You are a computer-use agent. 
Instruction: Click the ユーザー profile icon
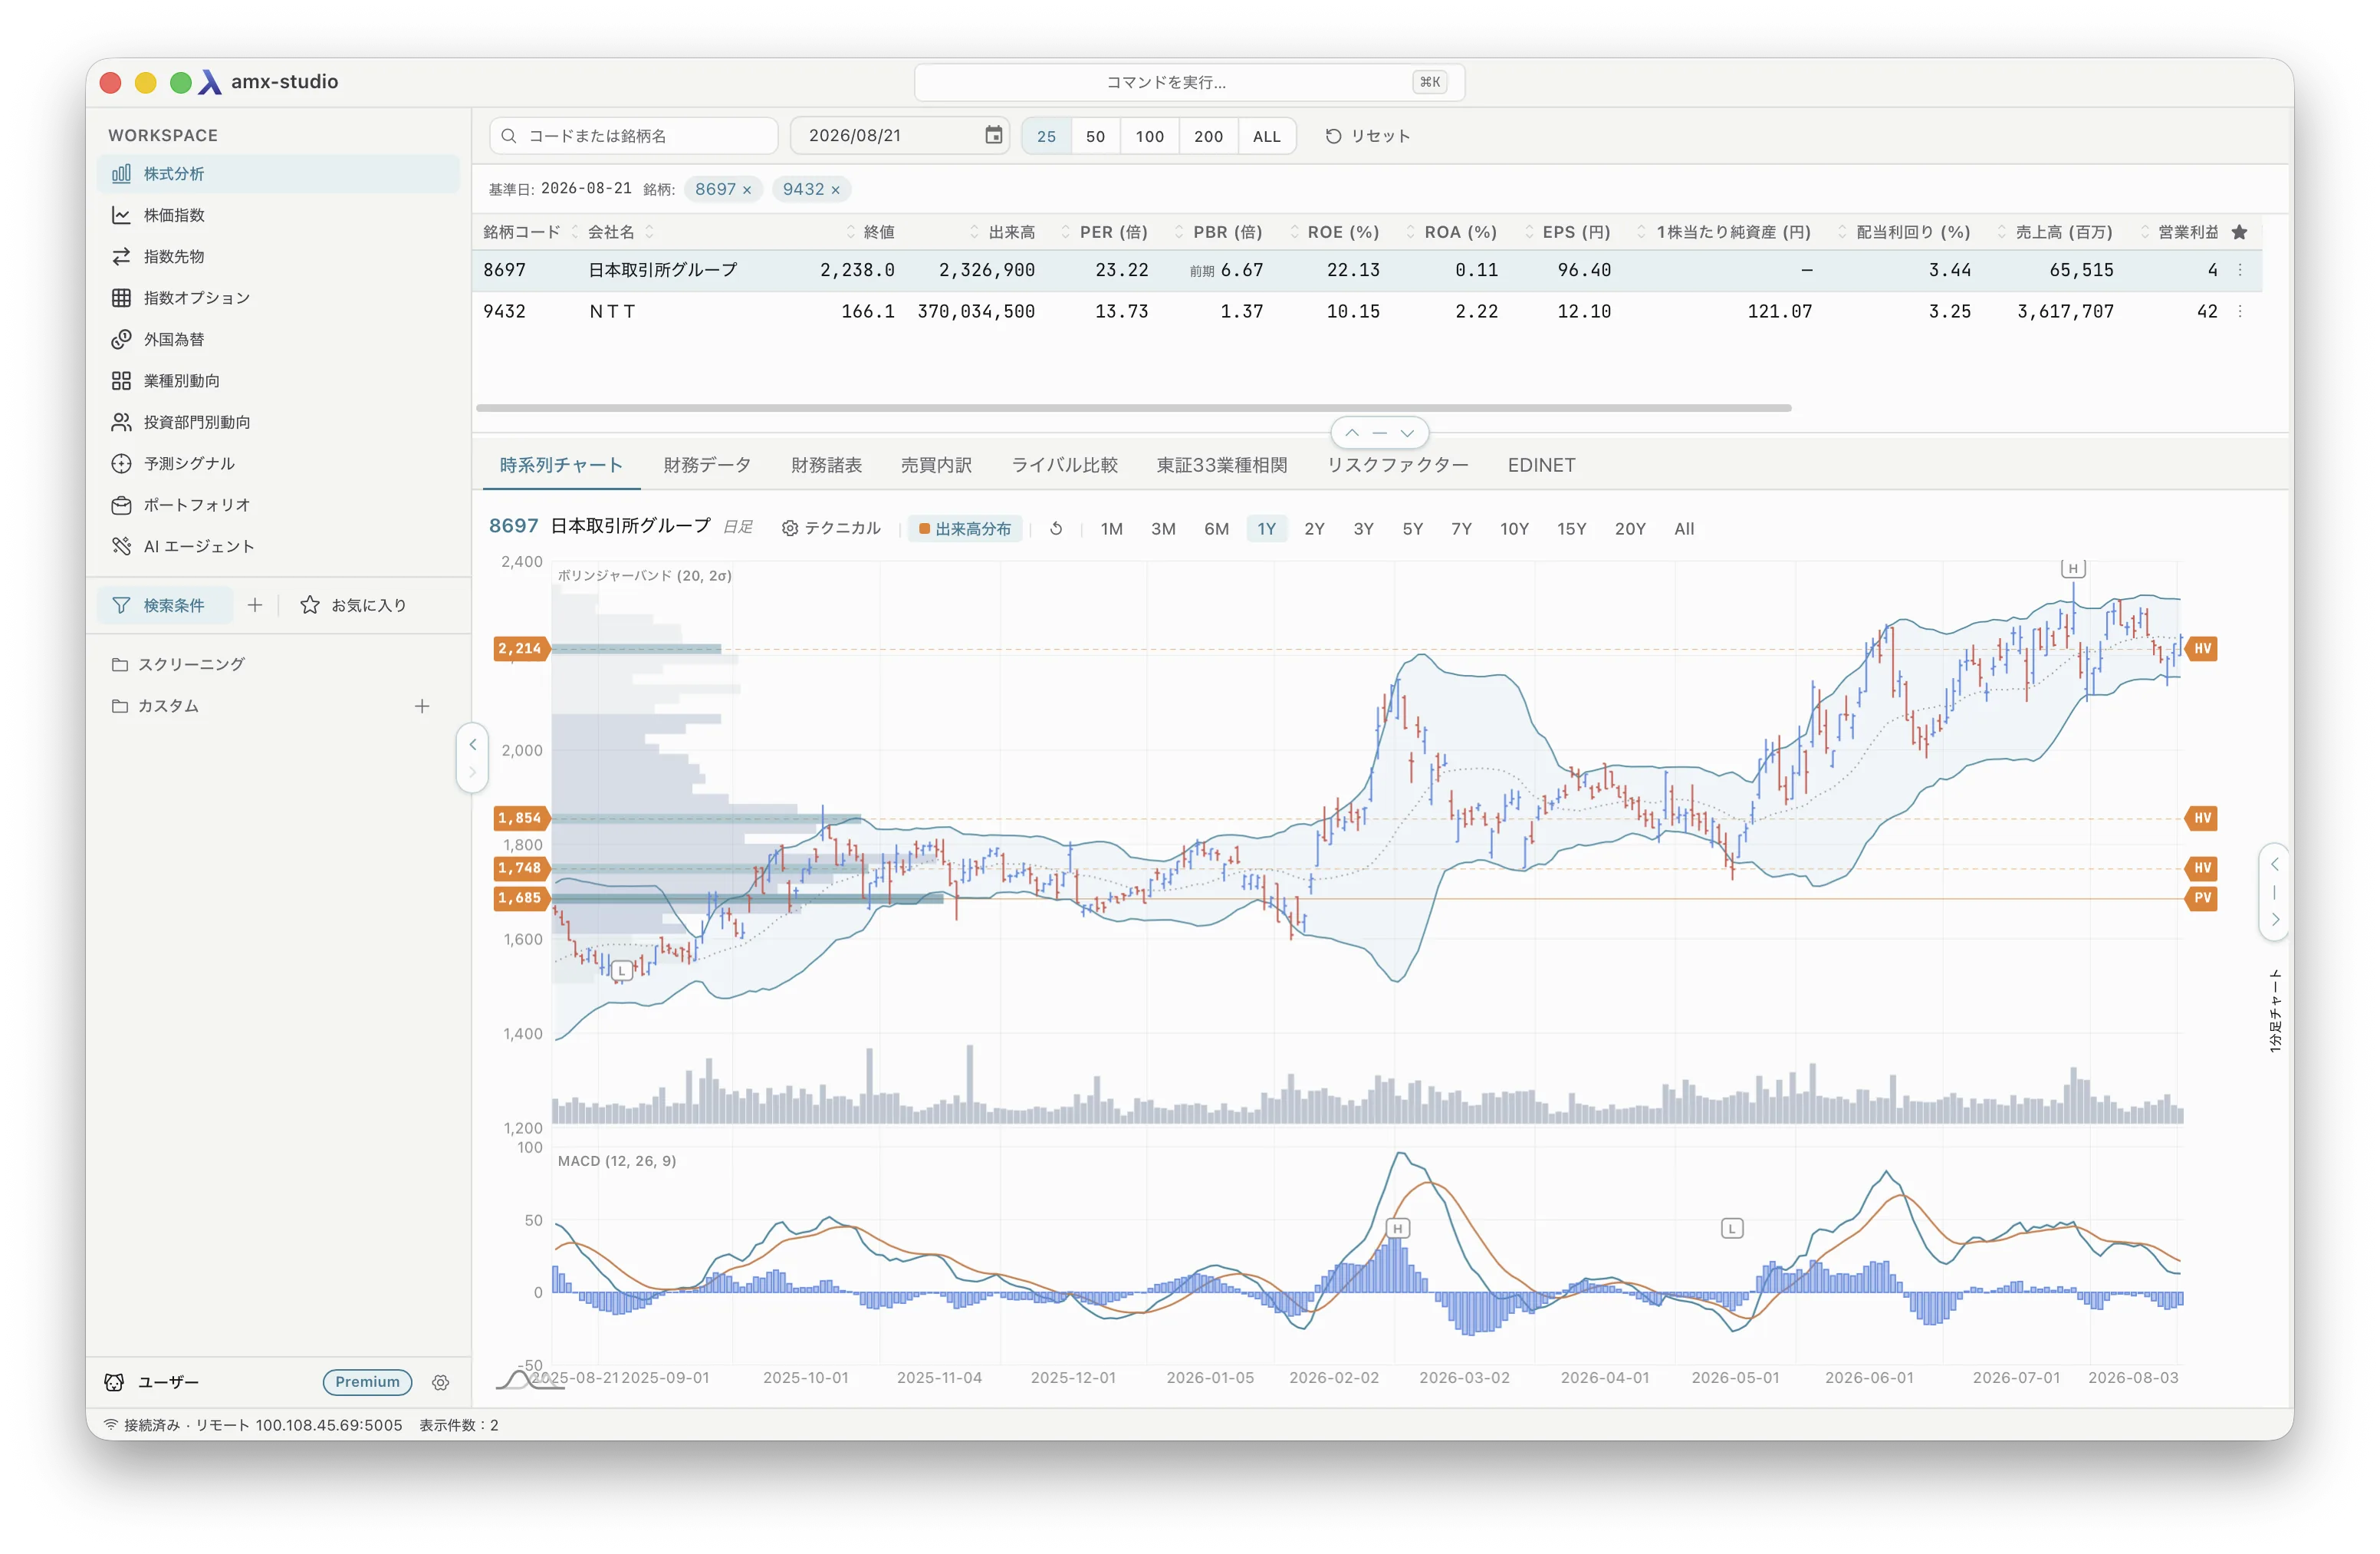(x=114, y=1382)
